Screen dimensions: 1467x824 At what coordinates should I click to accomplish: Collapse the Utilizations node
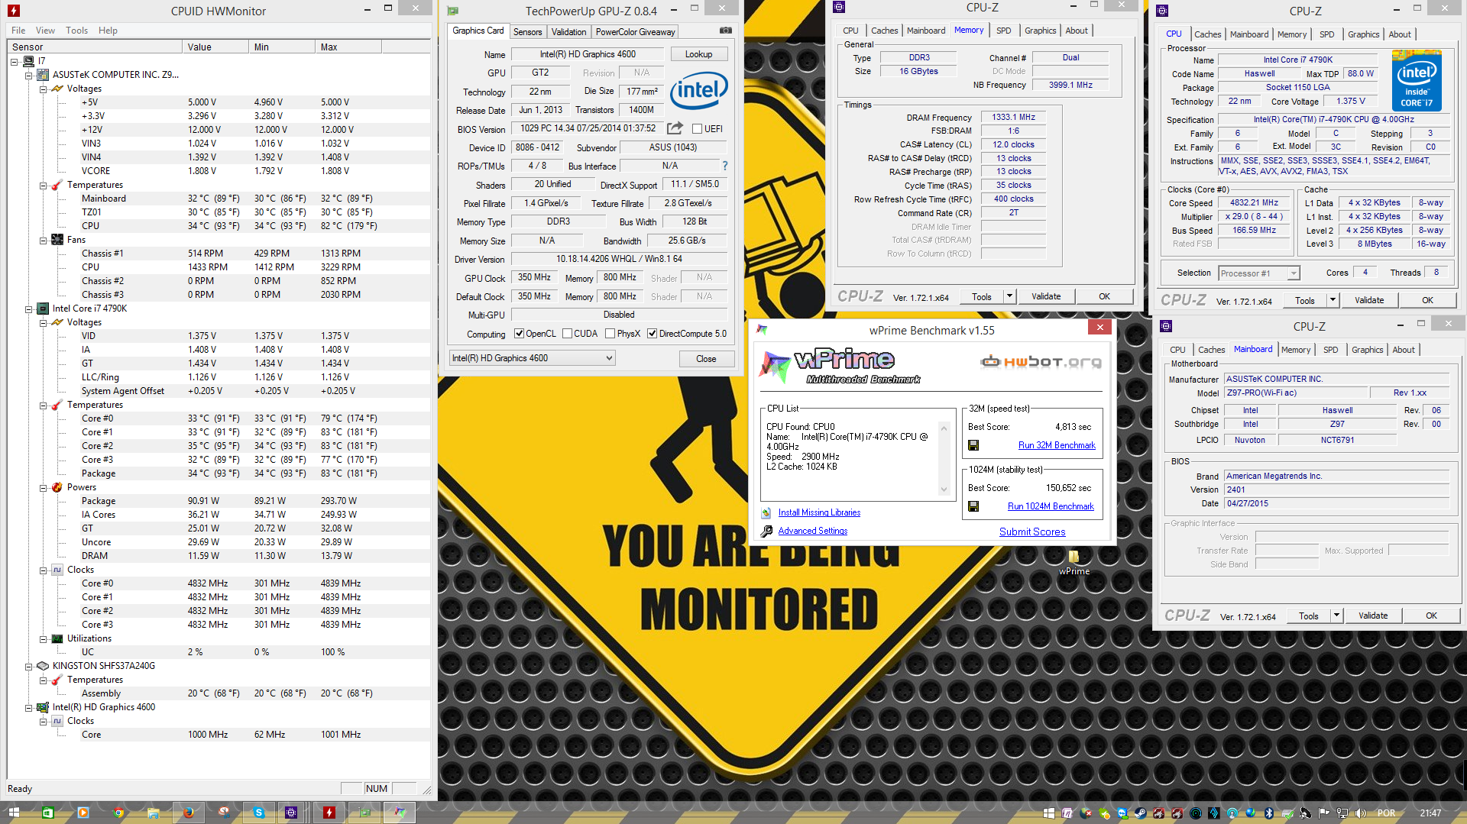(x=44, y=638)
